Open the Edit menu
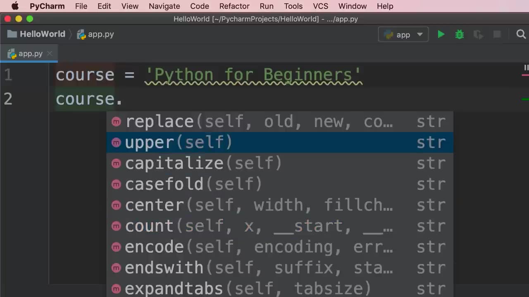 pos(104,6)
